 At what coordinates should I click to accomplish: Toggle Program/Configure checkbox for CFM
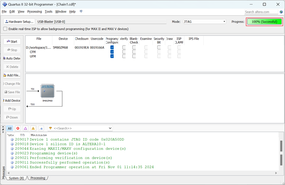[x=112, y=52]
